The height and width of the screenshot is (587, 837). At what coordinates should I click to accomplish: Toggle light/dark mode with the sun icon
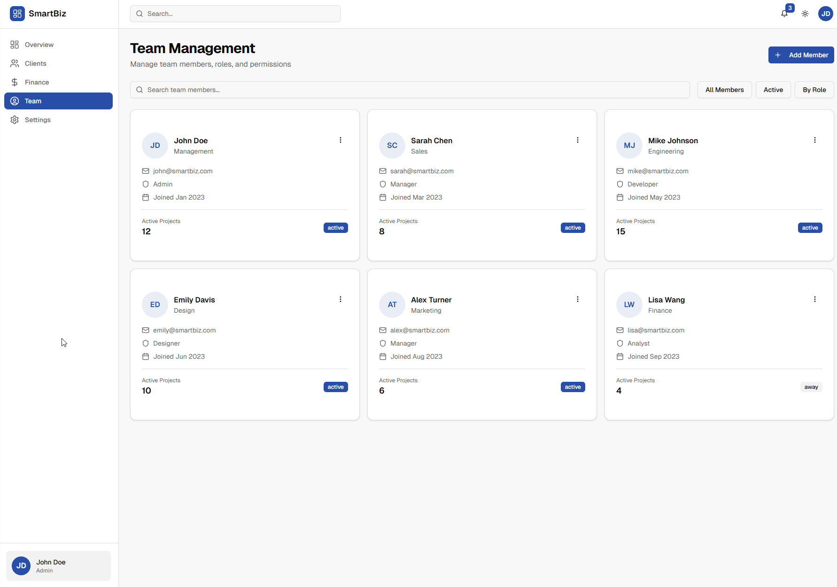click(805, 13)
